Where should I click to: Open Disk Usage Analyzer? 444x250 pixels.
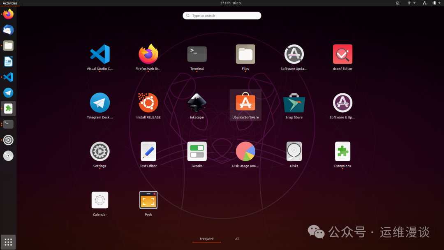(x=245, y=151)
